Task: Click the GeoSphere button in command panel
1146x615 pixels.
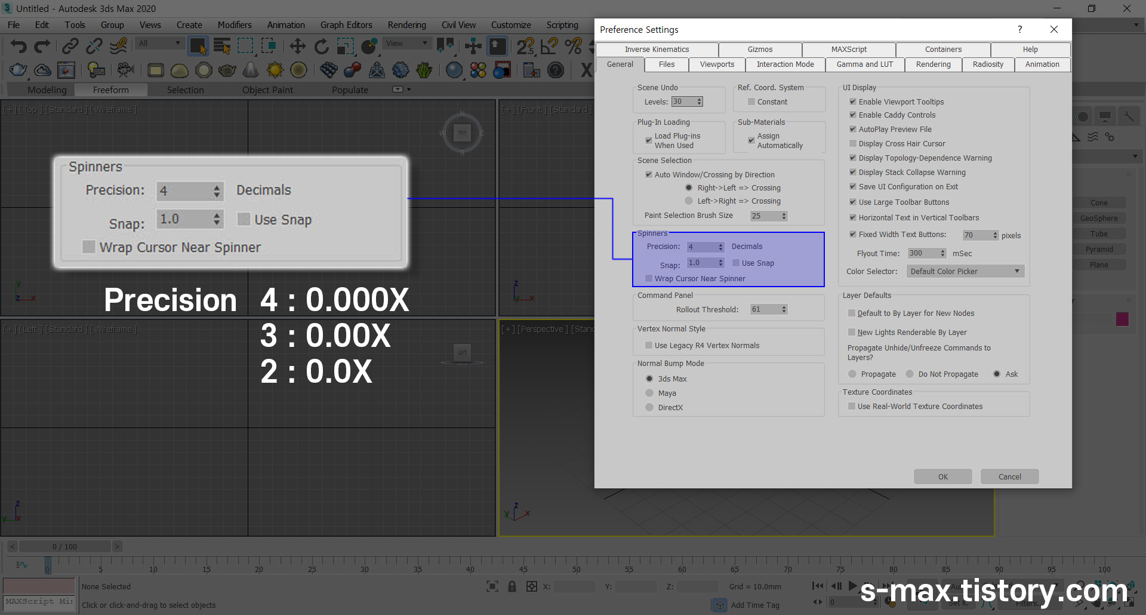Action: pos(1098,219)
